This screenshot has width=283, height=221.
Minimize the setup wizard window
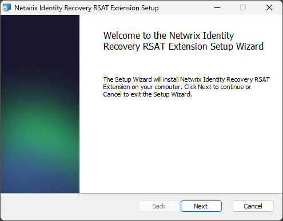[x=217, y=8]
